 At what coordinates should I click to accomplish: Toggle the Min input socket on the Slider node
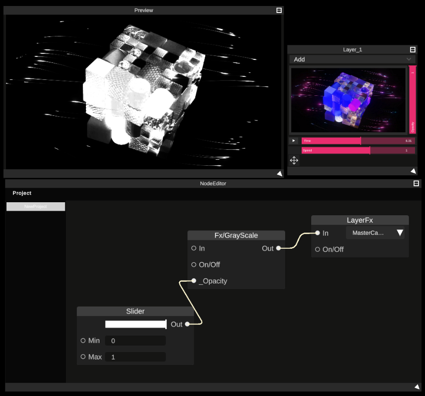(x=82, y=341)
